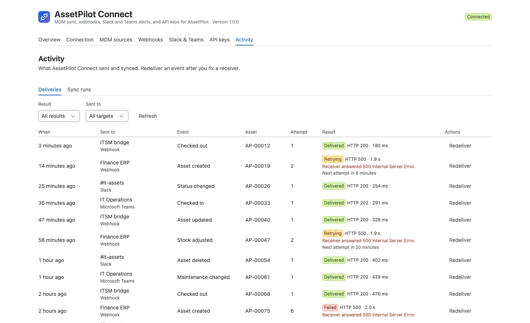Click the "Status changed" event cell
This screenshot has width=530, height=323.
[x=196, y=186]
